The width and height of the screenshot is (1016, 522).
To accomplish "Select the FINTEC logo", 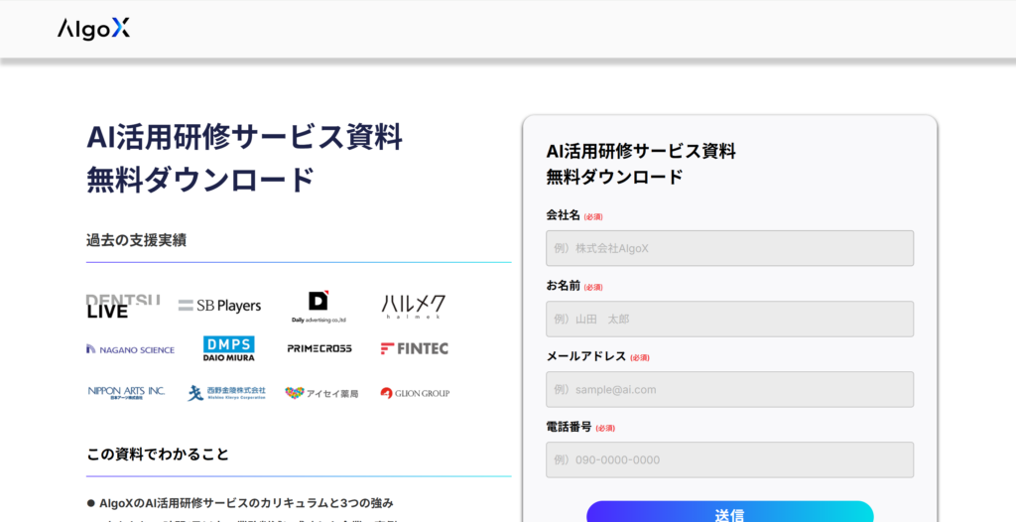I will [x=414, y=349].
